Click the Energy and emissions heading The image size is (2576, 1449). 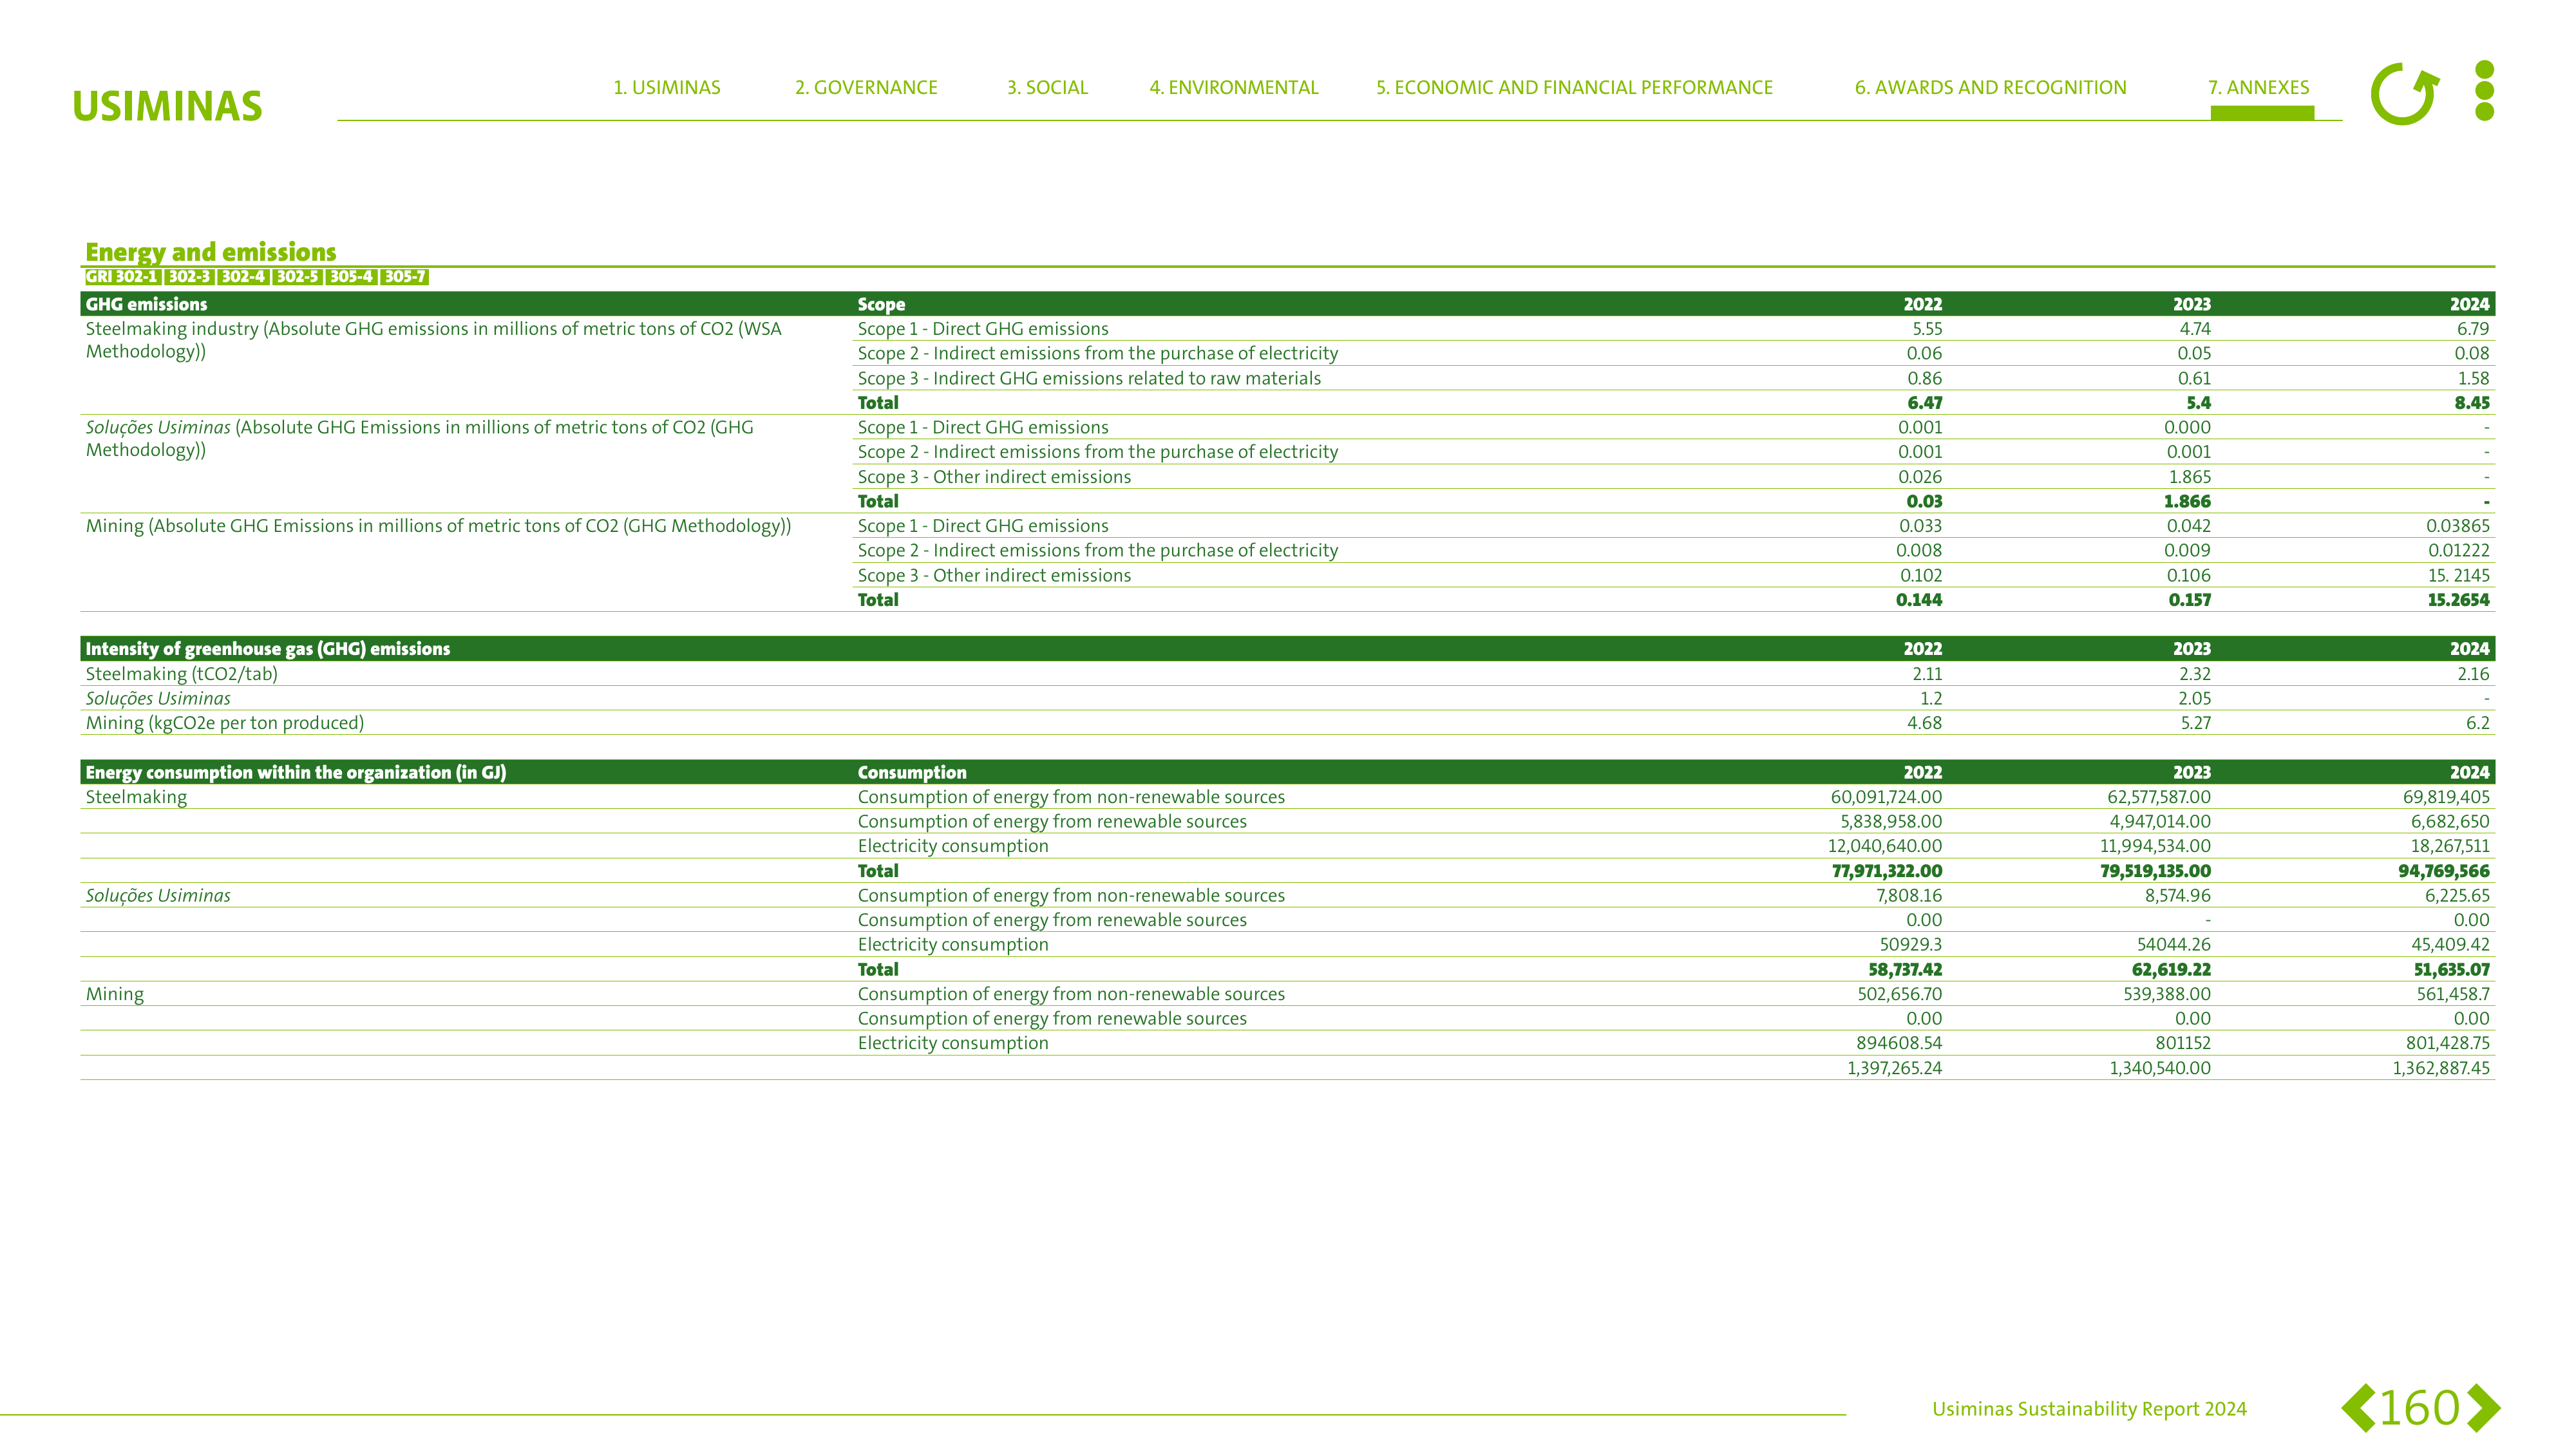click(211, 252)
